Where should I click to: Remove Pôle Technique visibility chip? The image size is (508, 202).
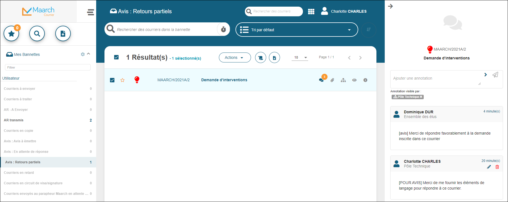421,97
